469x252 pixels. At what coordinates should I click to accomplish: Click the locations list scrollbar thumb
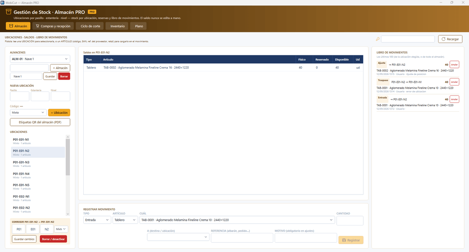68,157
